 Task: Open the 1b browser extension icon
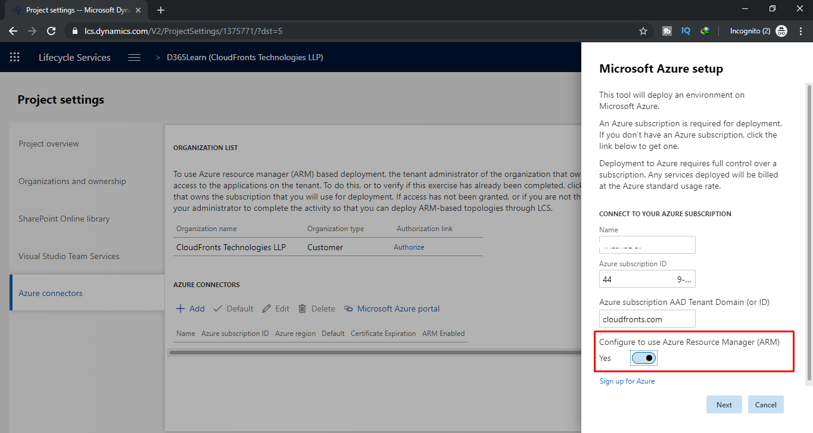pos(667,31)
